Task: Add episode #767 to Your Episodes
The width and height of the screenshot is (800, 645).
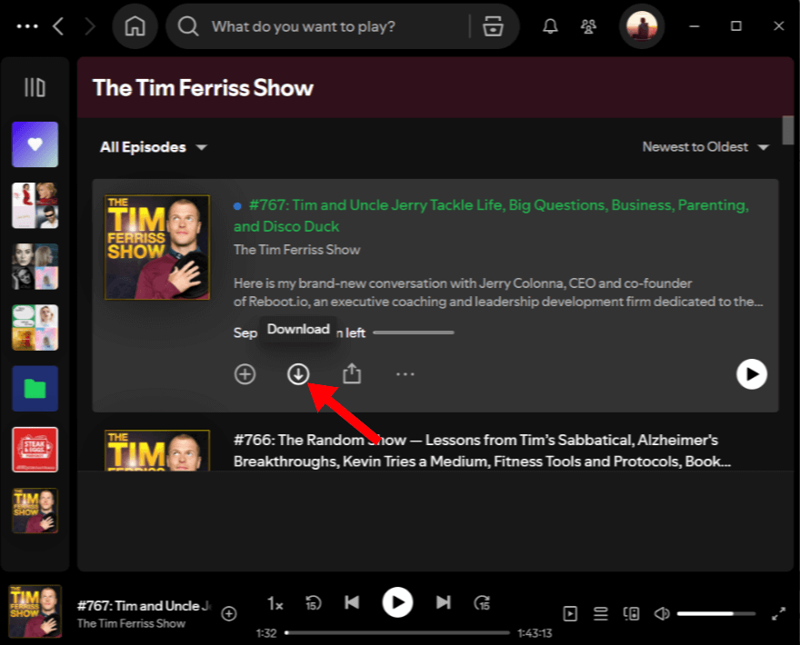Action: [245, 374]
